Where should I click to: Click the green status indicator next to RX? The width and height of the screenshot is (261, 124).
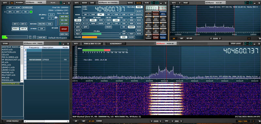tap(31, 12)
